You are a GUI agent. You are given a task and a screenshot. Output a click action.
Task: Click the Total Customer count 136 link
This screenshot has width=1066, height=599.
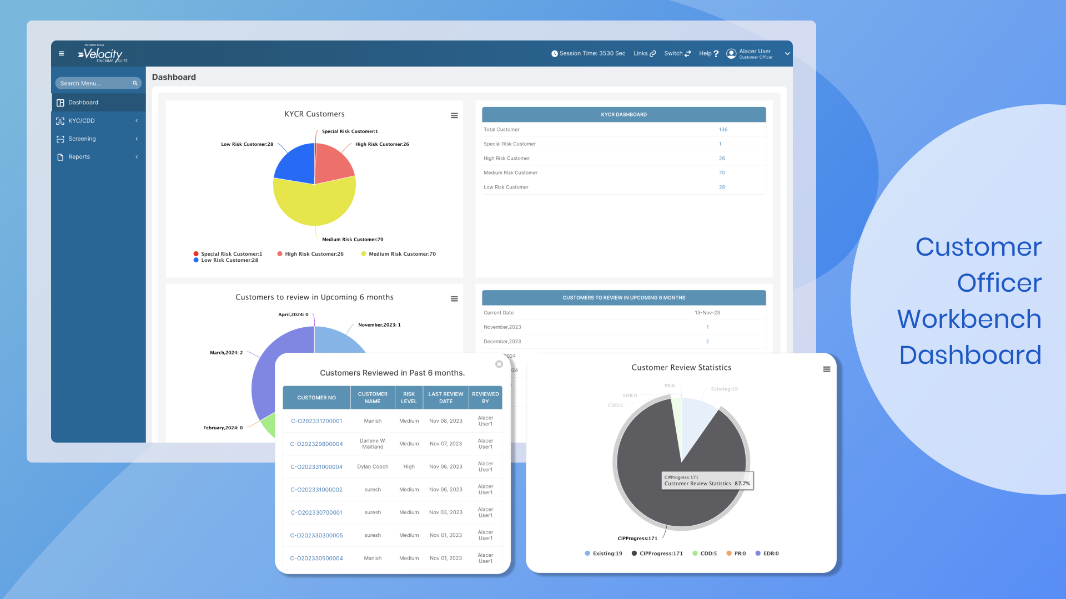tap(723, 129)
